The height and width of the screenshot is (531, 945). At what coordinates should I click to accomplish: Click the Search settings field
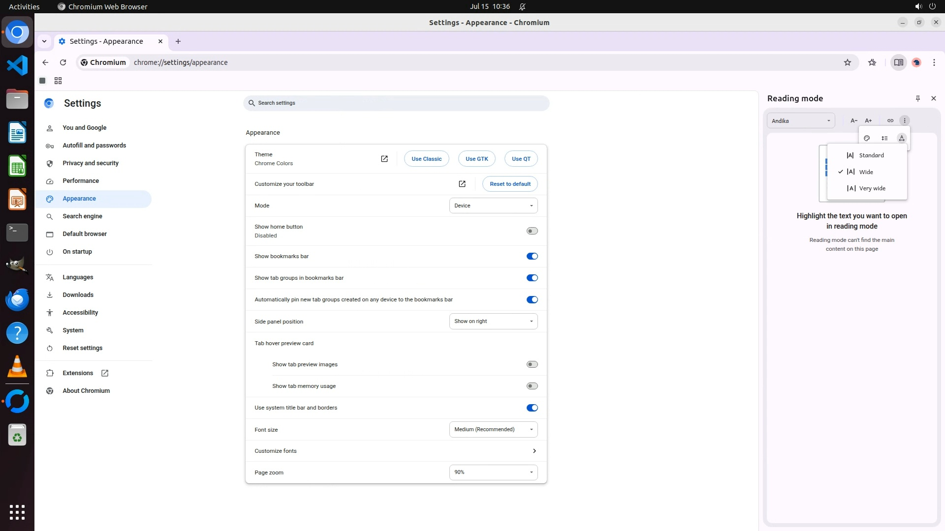(x=396, y=103)
